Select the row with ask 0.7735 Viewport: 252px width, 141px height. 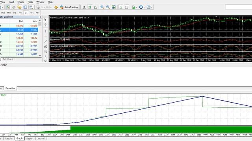pyautogui.click(x=19, y=46)
